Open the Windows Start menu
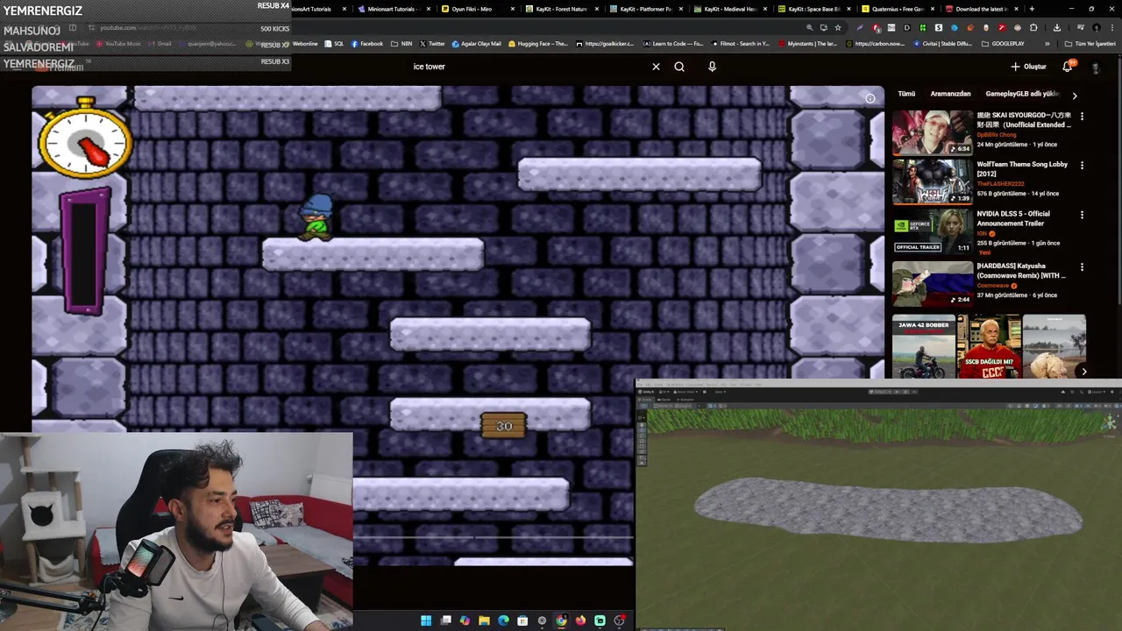This screenshot has height=631, width=1122. pos(426,620)
